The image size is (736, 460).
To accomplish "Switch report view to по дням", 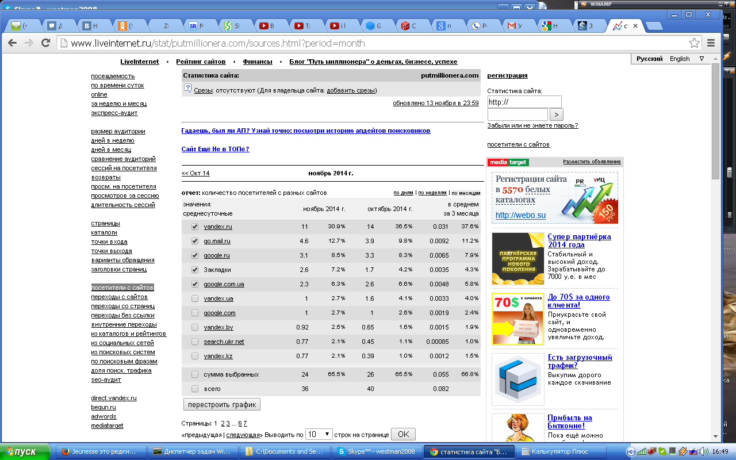I will point(403,193).
